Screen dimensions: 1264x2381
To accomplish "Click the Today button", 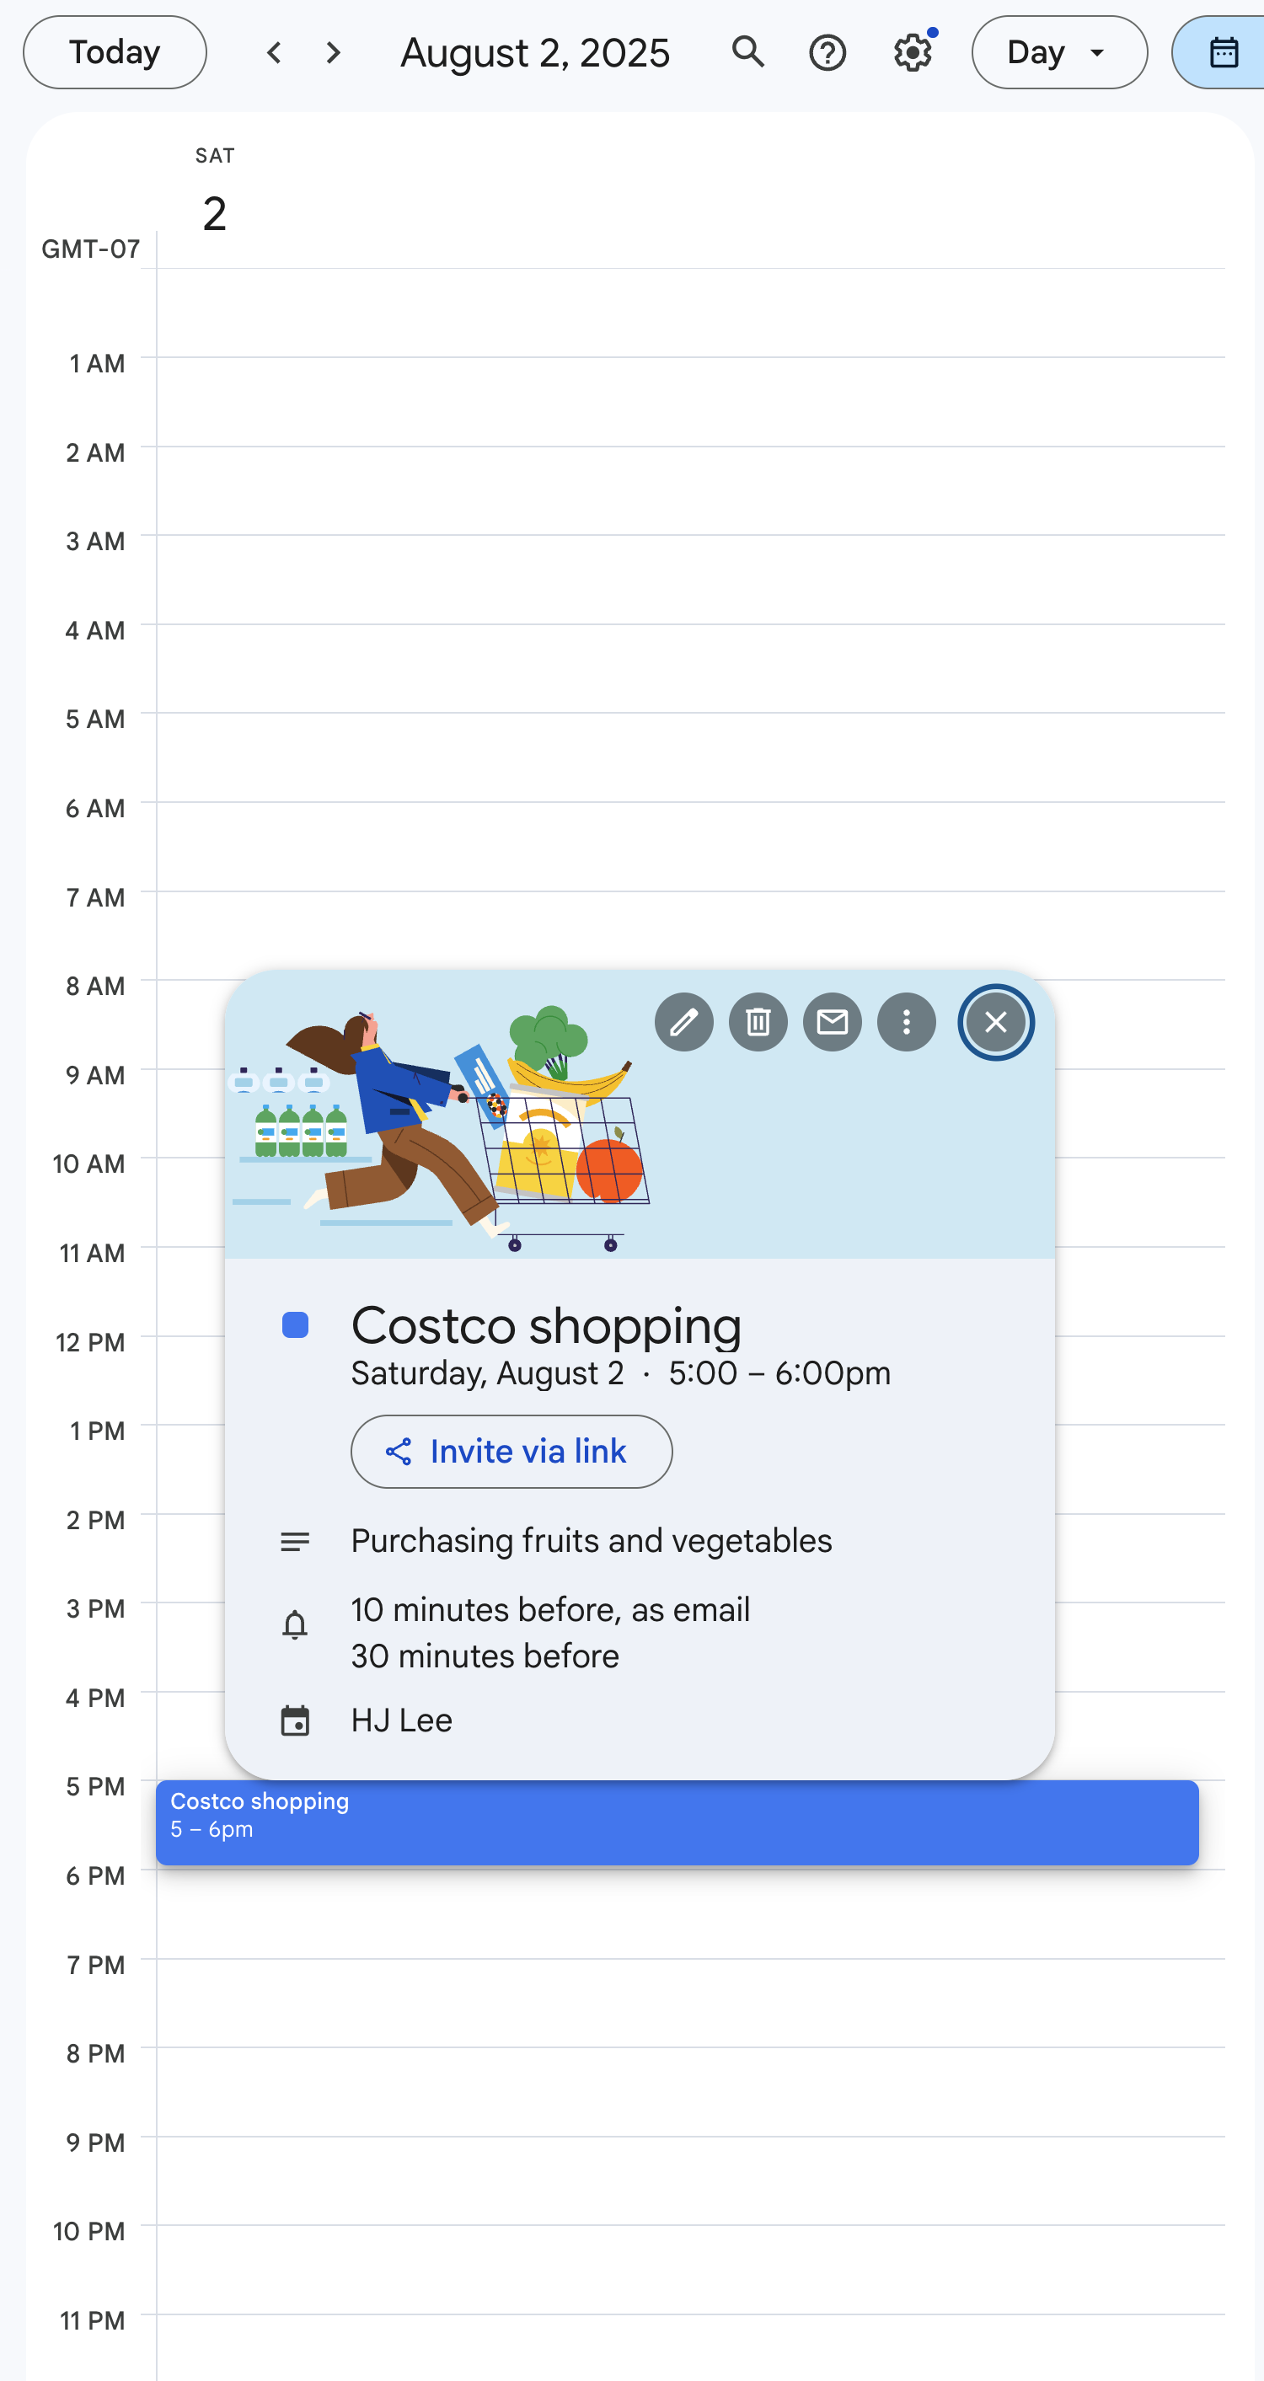I will point(114,51).
